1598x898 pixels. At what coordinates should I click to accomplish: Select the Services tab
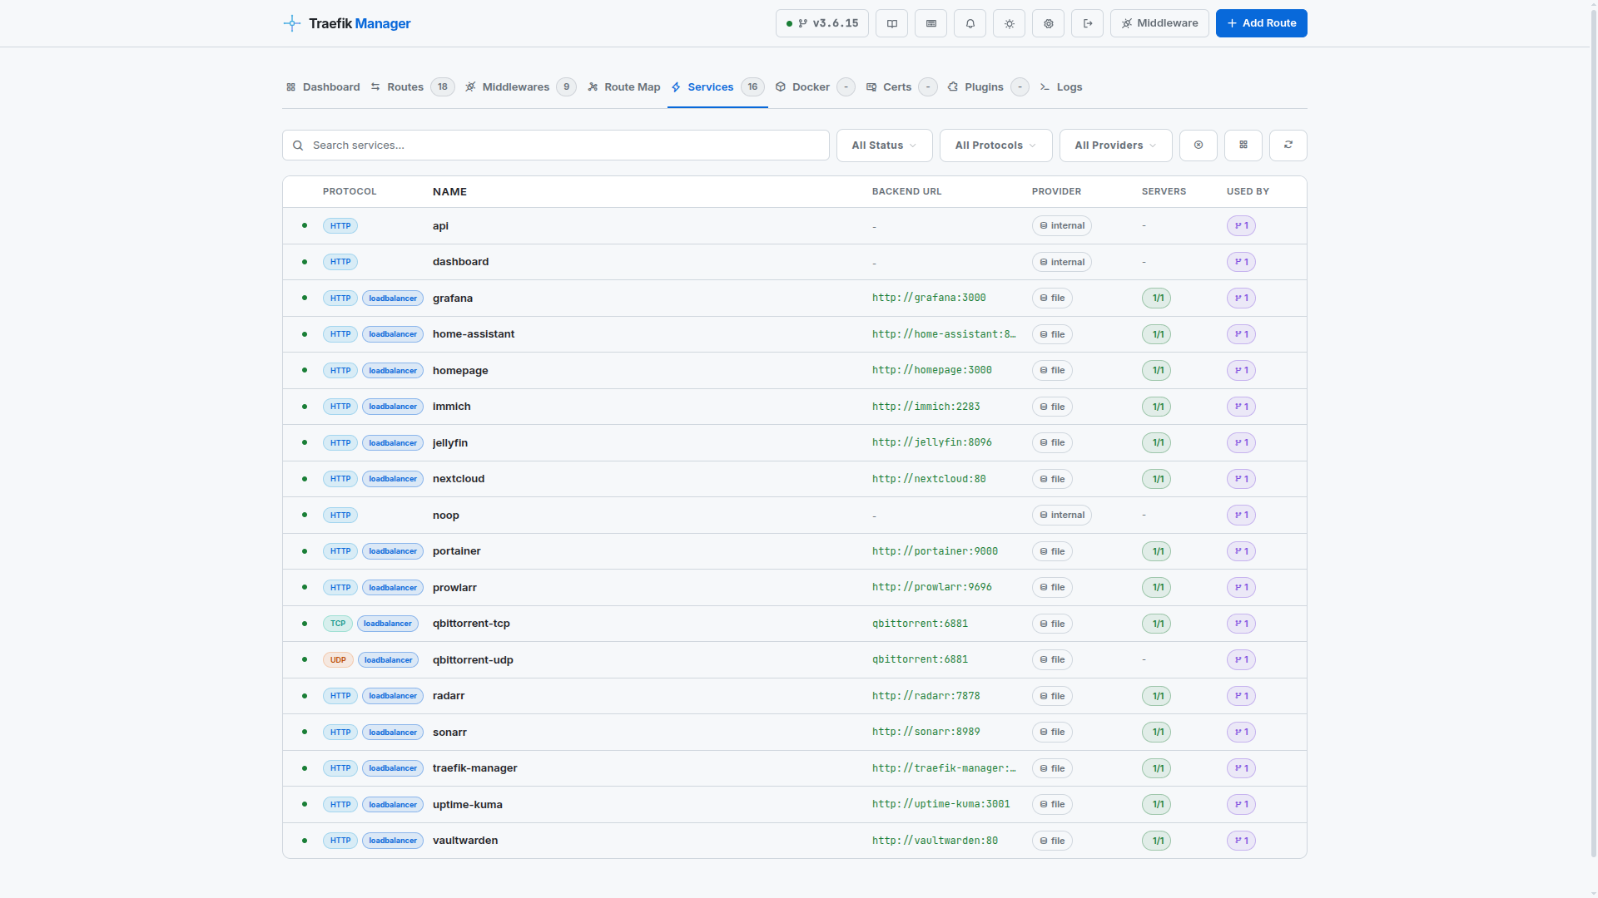click(x=717, y=87)
